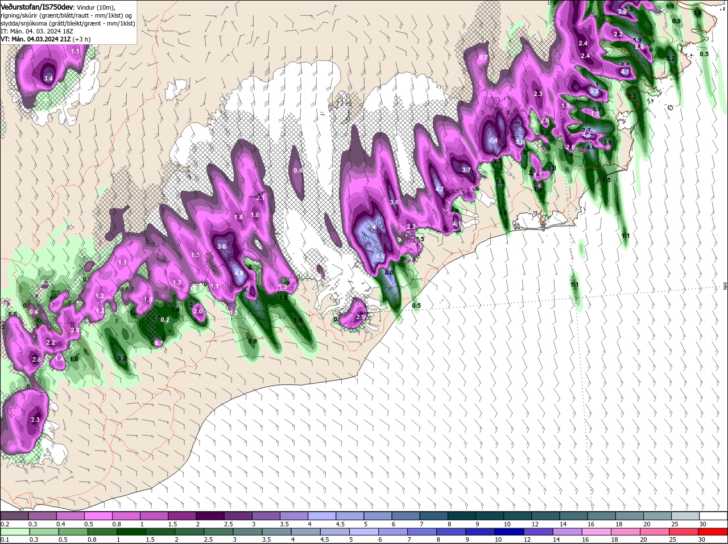
Task: Select the white upper-legend swatch above 30
Action: [714, 516]
